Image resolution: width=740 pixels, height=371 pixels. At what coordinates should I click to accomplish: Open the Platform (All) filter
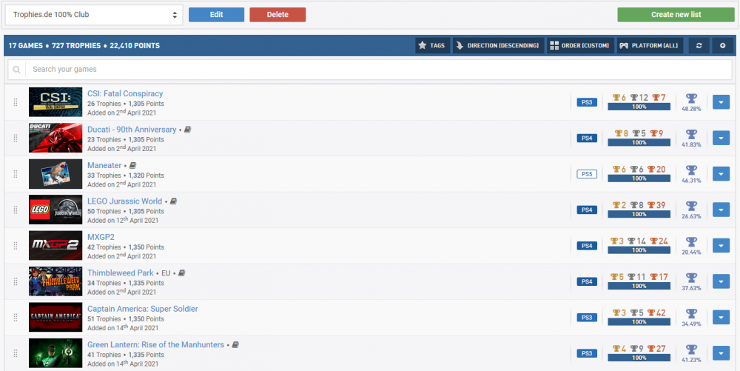coord(649,46)
